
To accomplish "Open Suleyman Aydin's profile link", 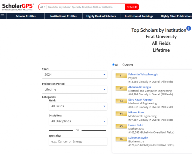I will coord(138,138).
